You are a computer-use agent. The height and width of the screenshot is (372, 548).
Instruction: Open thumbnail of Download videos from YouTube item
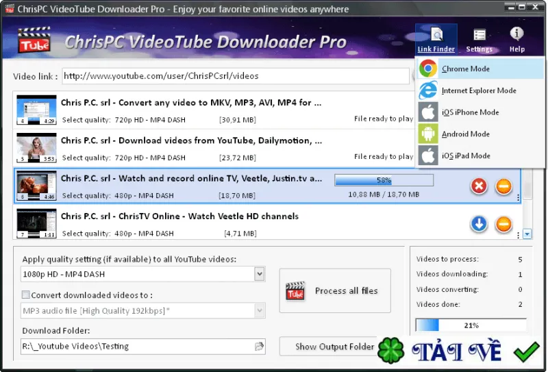(x=36, y=147)
